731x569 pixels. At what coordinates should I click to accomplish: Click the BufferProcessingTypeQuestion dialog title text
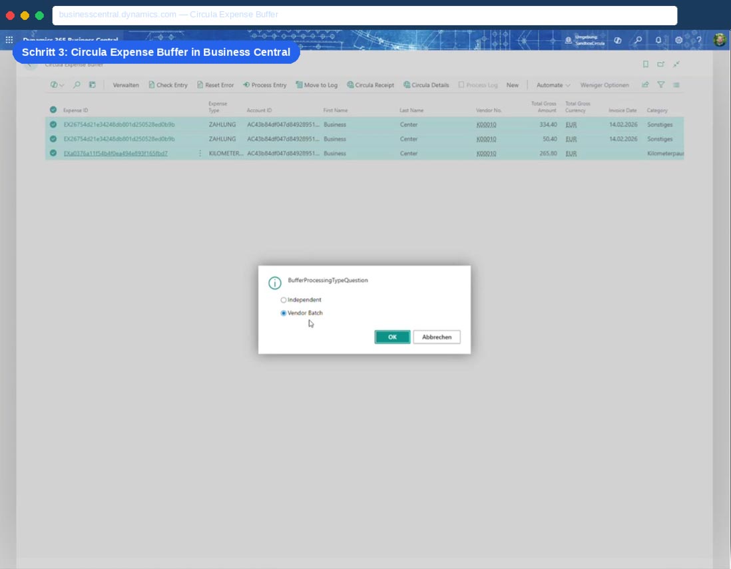coord(328,280)
